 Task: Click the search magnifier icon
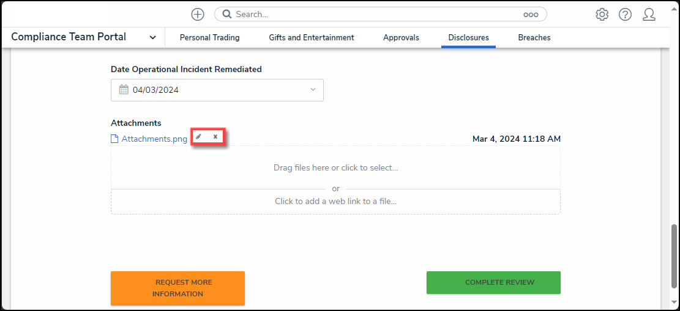pos(227,14)
